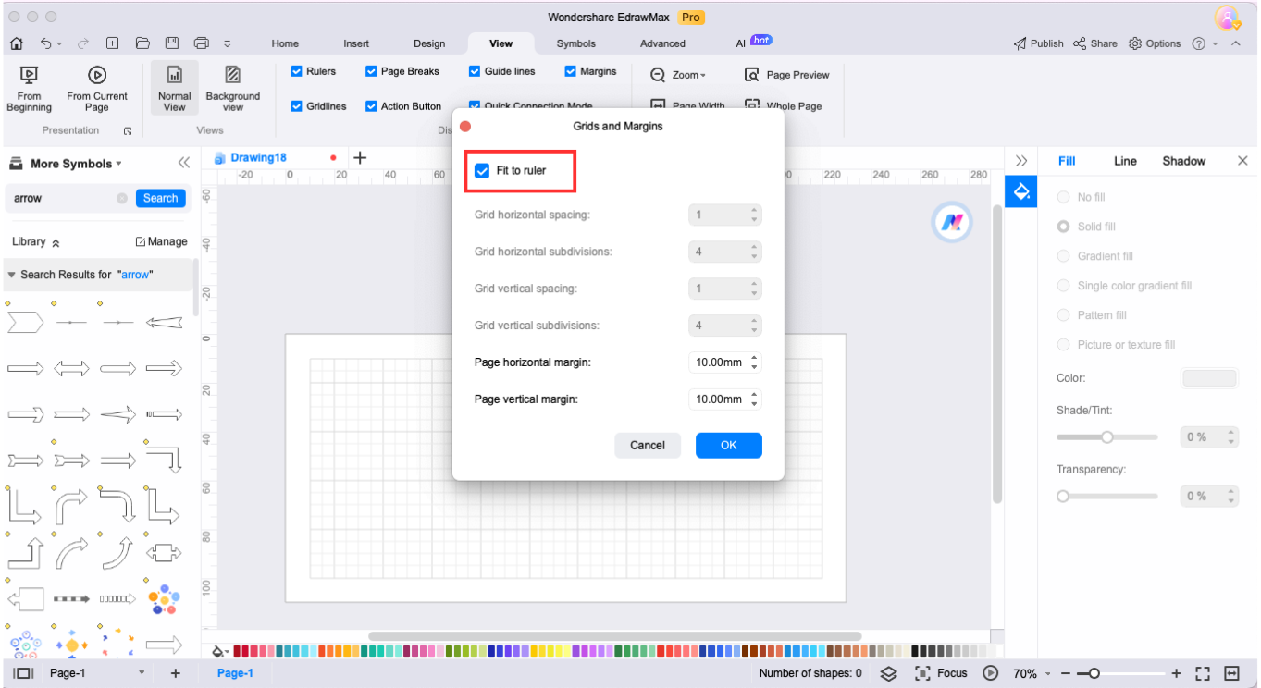
Task: Start presentation From Current Page
Action: click(97, 89)
